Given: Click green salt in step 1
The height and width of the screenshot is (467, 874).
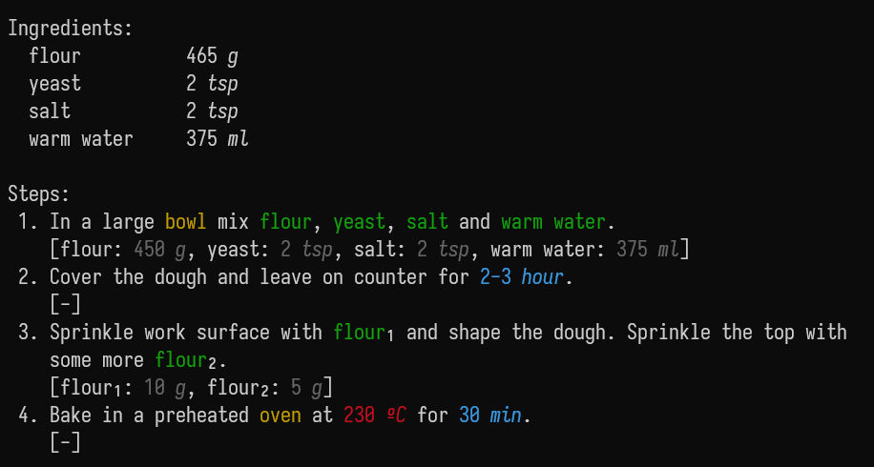Looking at the screenshot, I should [x=427, y=222].
